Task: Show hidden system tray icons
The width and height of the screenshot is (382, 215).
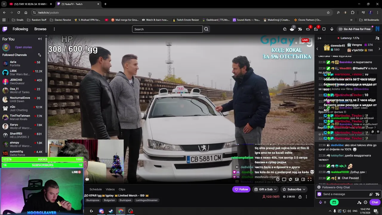Action: pyautogui.click(x=330, y=211)
